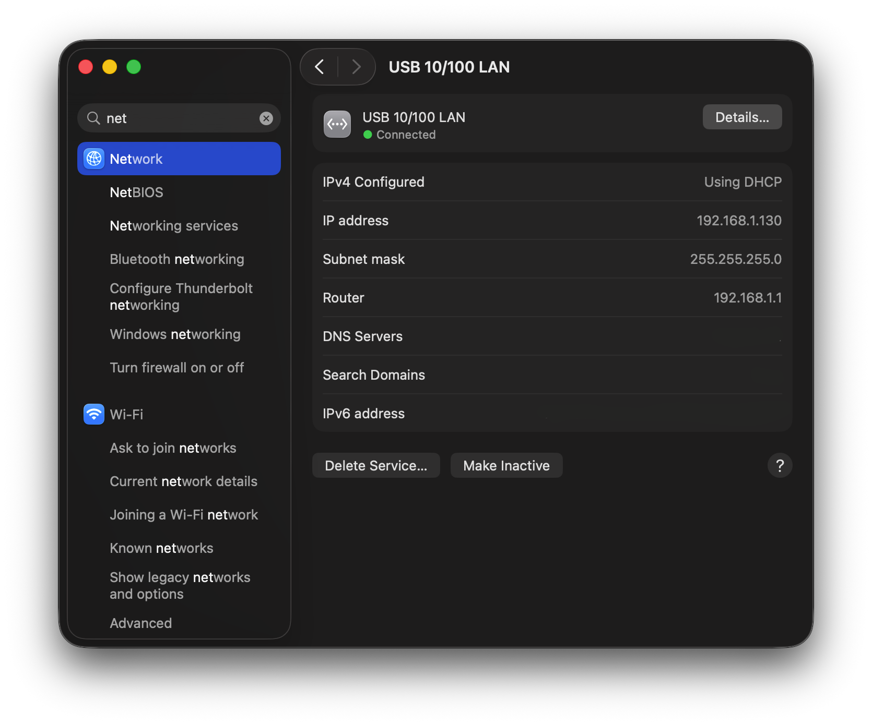Select Known networks under Wi-Fi

tap(161, 548)
